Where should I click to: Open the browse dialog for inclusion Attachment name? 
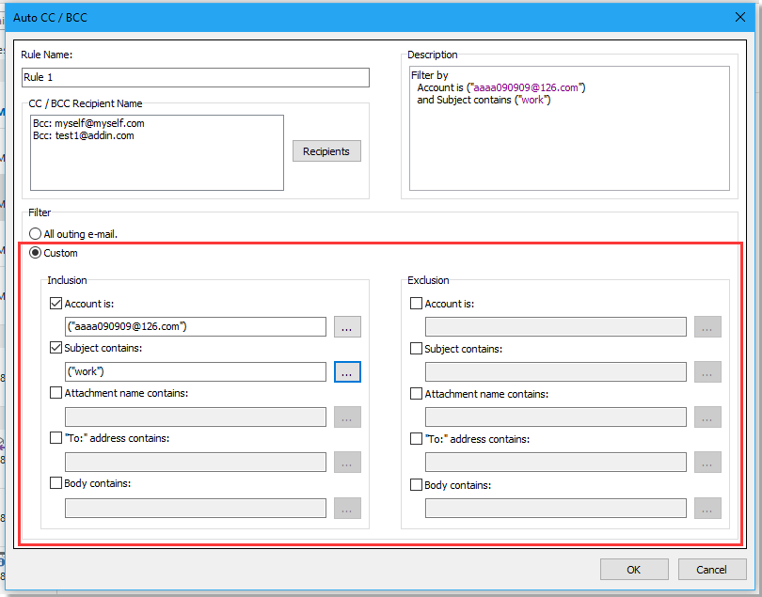pos(347,416)
